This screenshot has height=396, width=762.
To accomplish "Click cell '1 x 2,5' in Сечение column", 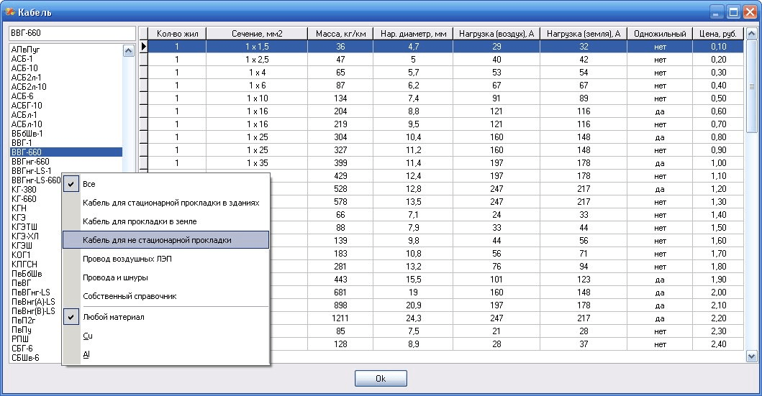I will 257,60.
